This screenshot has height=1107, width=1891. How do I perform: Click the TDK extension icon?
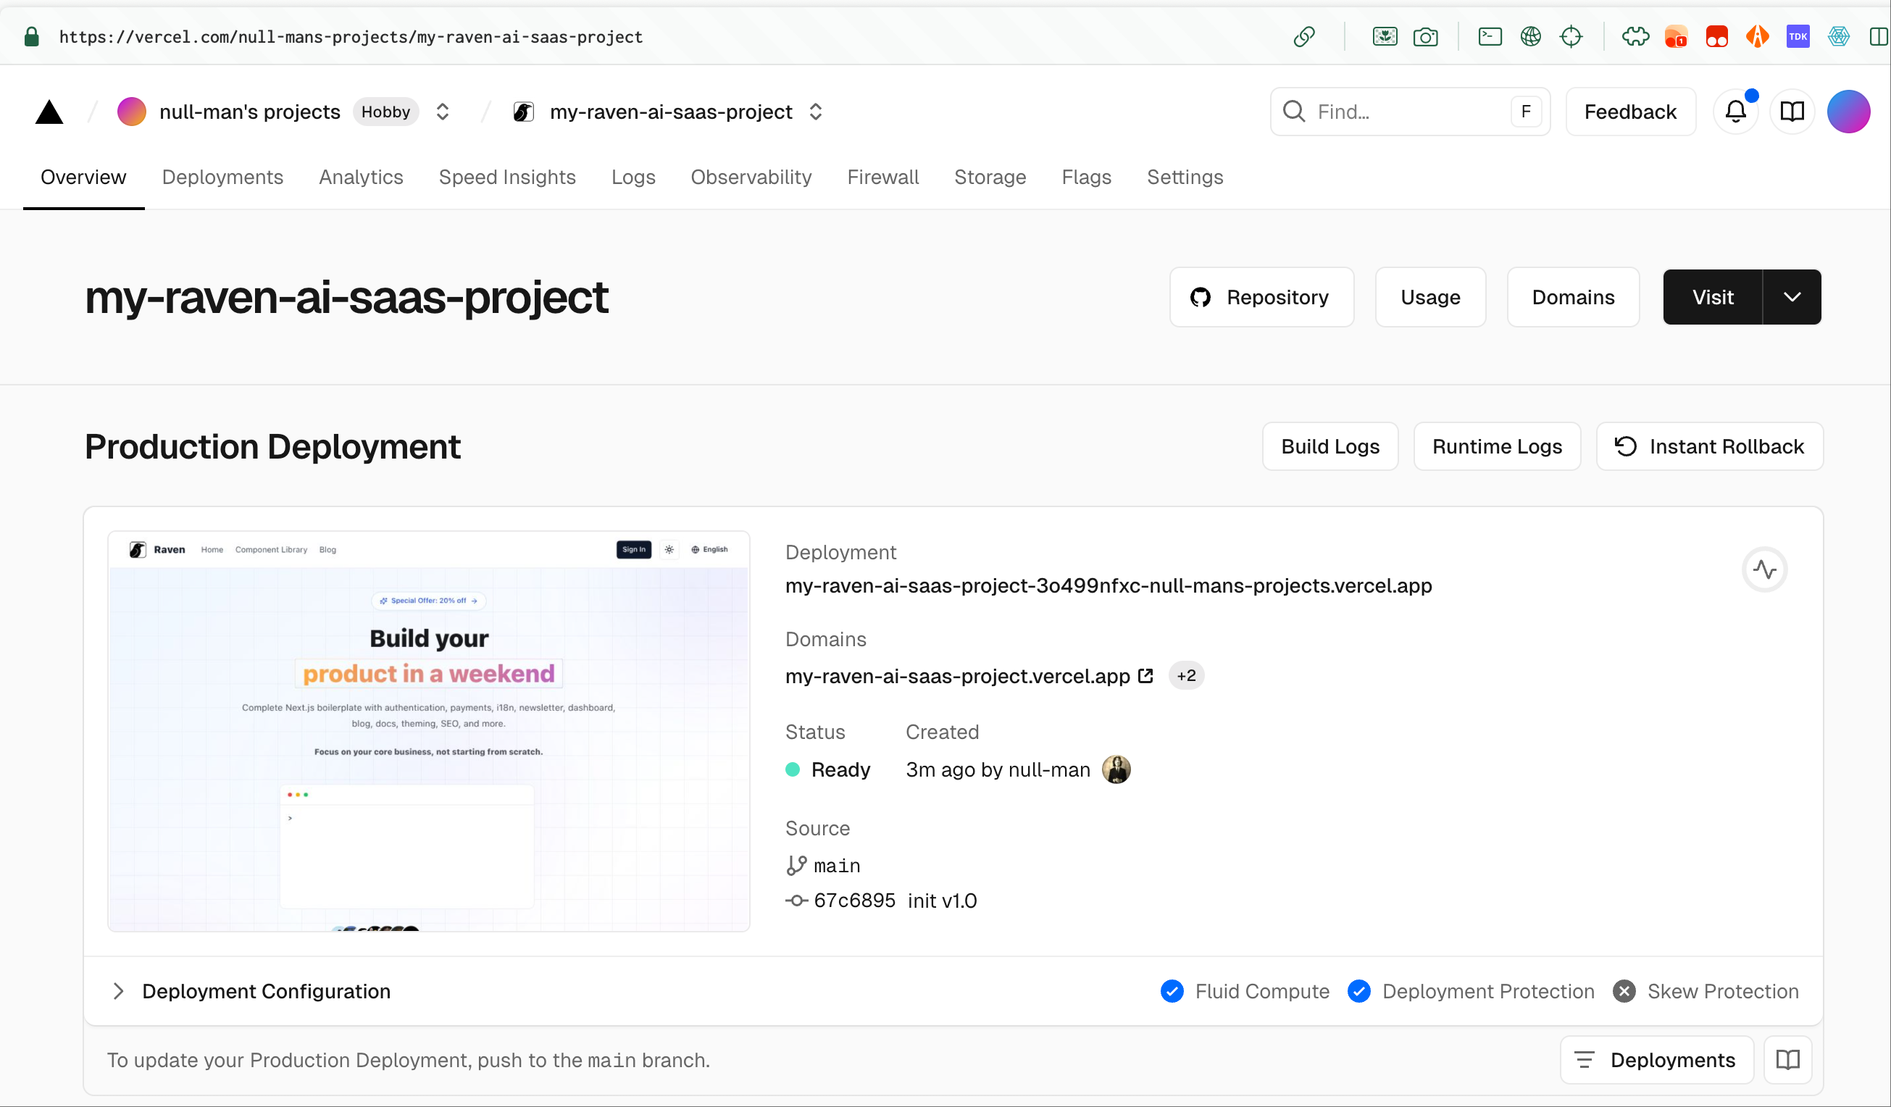1798,36
